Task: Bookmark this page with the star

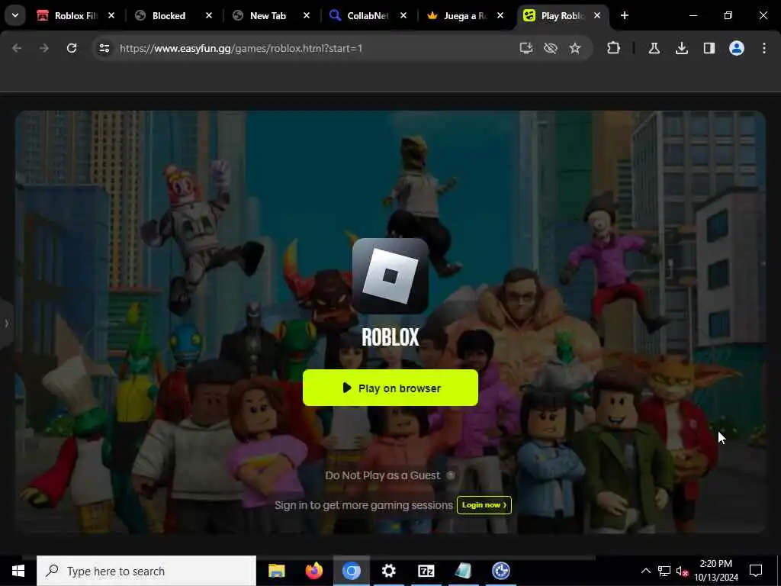Action: click(x=575, y=48)
